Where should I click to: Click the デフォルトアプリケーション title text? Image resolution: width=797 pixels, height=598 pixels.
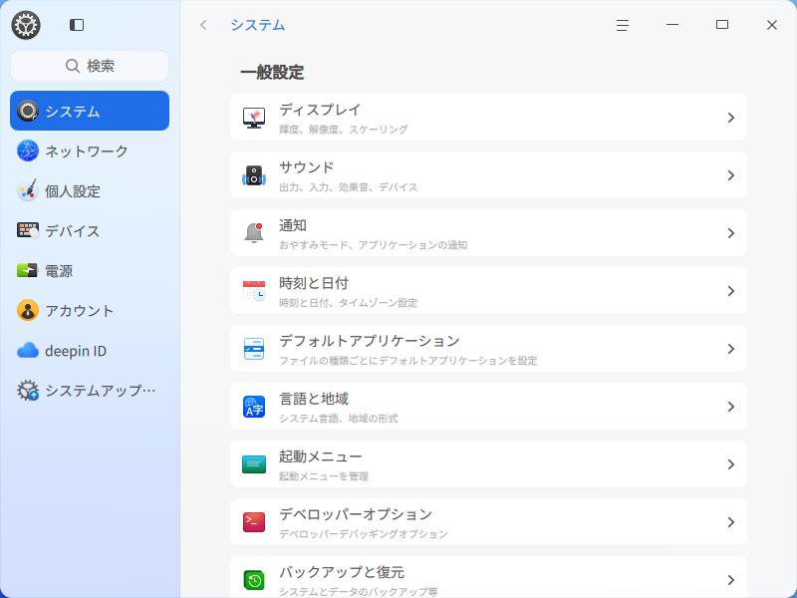370,341
